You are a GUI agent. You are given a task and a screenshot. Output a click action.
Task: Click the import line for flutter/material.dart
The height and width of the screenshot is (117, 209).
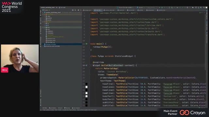pyautogui.click(x=114, y=13)
